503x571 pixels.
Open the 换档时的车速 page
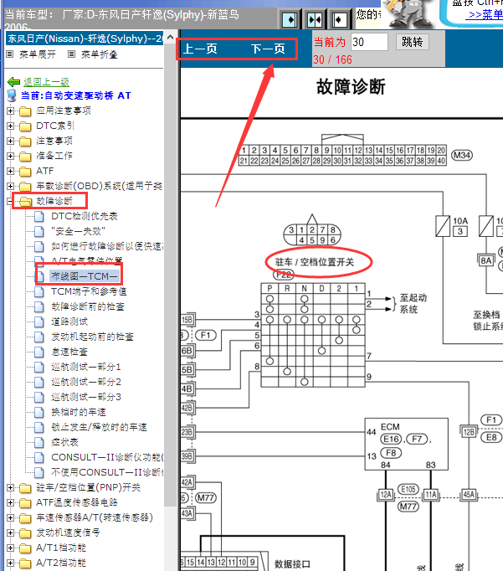[79, 412]
